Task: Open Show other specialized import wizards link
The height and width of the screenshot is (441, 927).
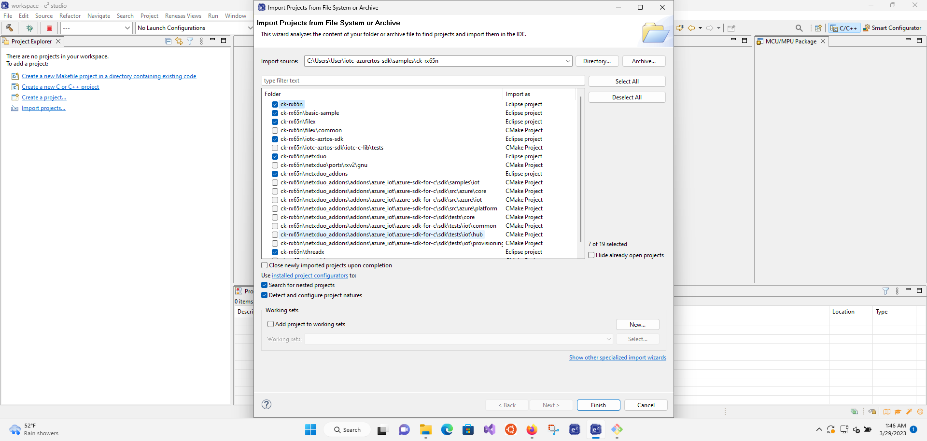Action: point(618,358)
